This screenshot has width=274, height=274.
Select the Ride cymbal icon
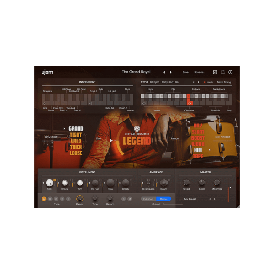coord(111,183)
